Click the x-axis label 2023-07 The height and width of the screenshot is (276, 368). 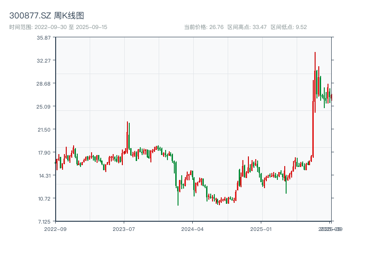tap(124, 229)
